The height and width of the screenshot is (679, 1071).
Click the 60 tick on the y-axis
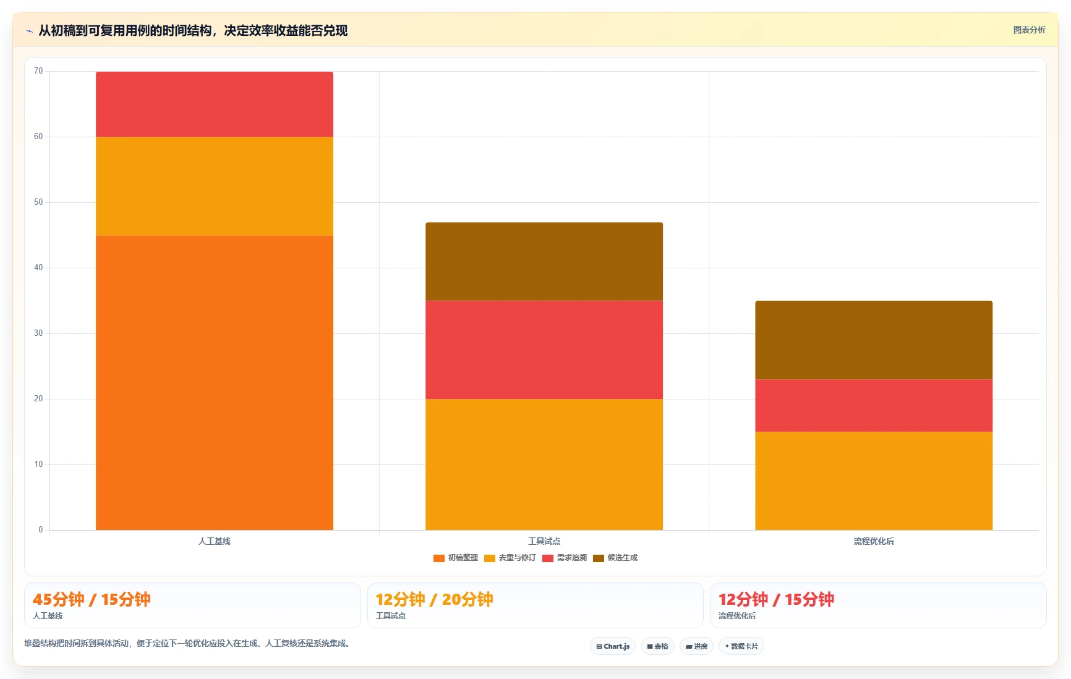38,137
